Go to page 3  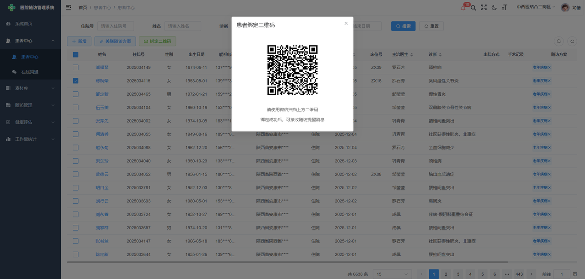click(458, 274)
